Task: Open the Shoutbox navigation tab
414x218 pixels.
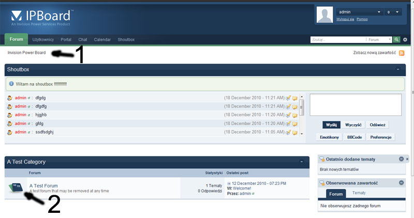Action: 126,39
